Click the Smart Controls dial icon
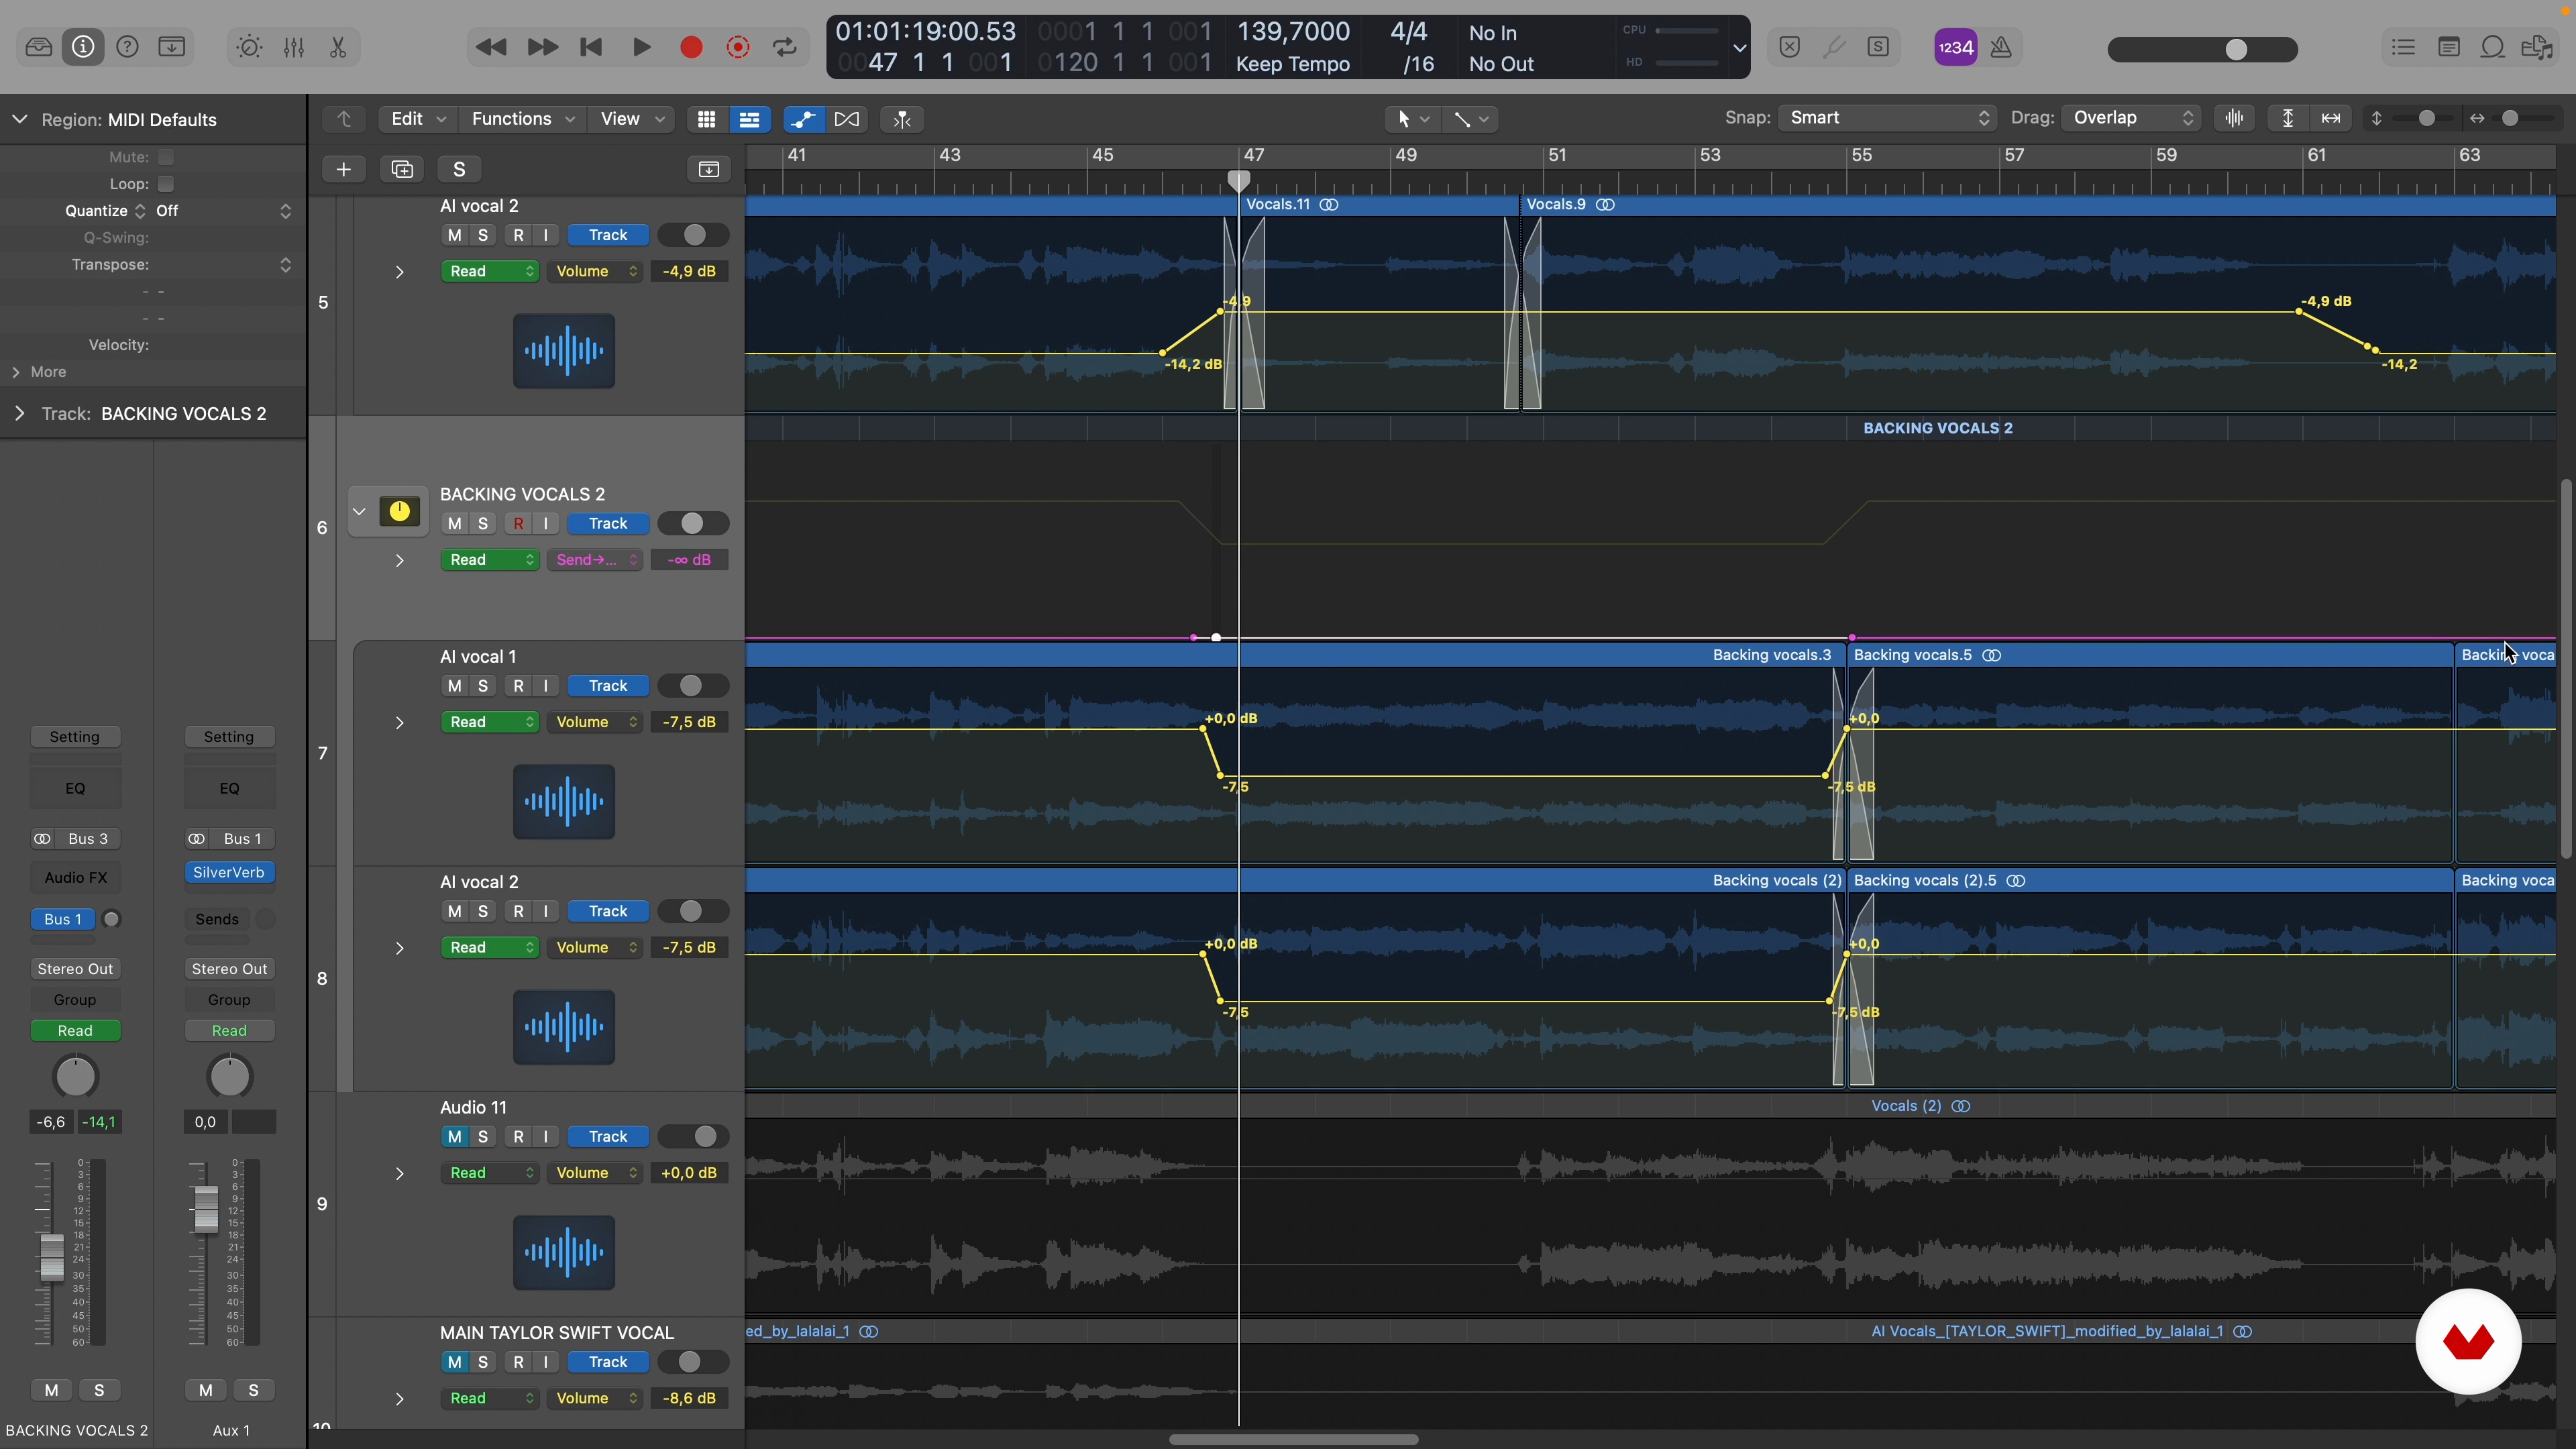 249,47
